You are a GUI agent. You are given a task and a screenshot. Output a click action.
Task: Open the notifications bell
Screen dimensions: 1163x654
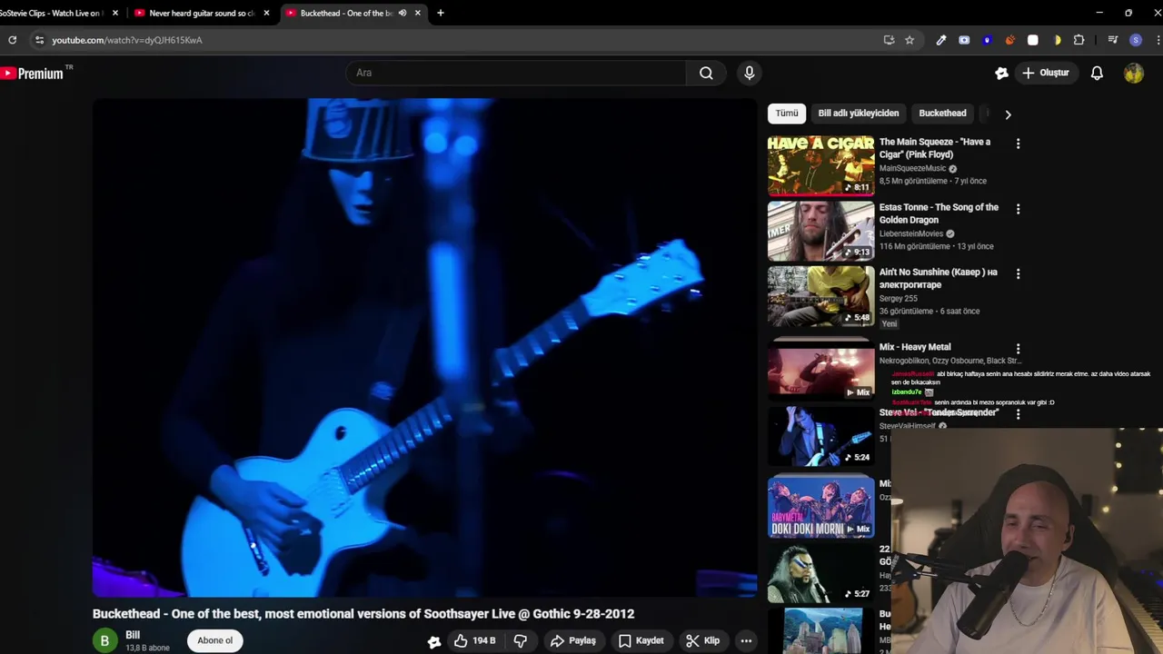pos(1097,73)
